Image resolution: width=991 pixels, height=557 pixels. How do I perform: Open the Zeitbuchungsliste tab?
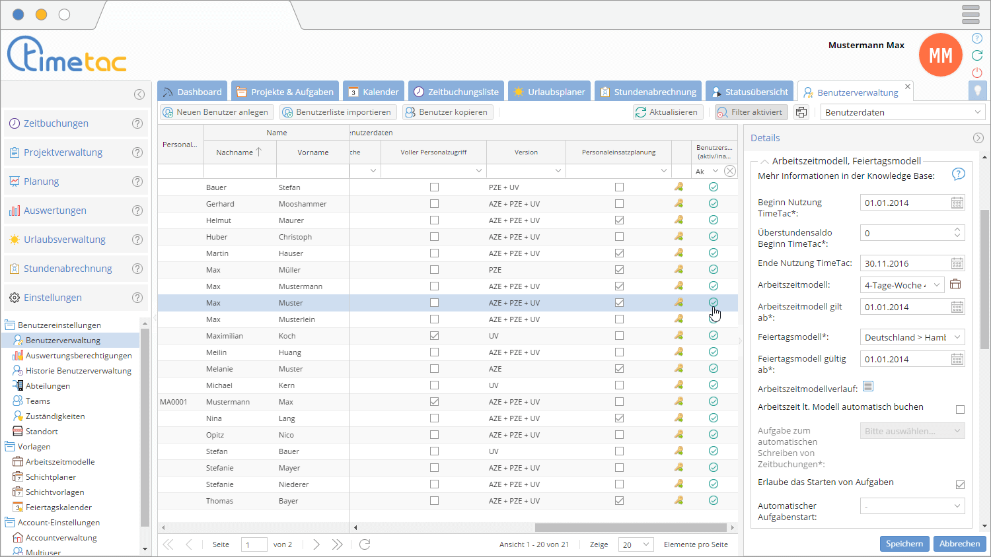(x=456, y=92)
